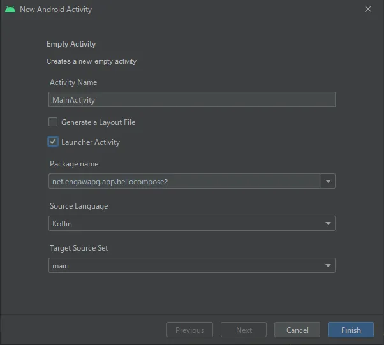This screenshot has height=345, width=384.
Task: Uncheck the Launcher Activity checkbox
Action: click(53, 142)
